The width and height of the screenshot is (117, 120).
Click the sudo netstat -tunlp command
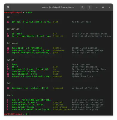point(24,72)
